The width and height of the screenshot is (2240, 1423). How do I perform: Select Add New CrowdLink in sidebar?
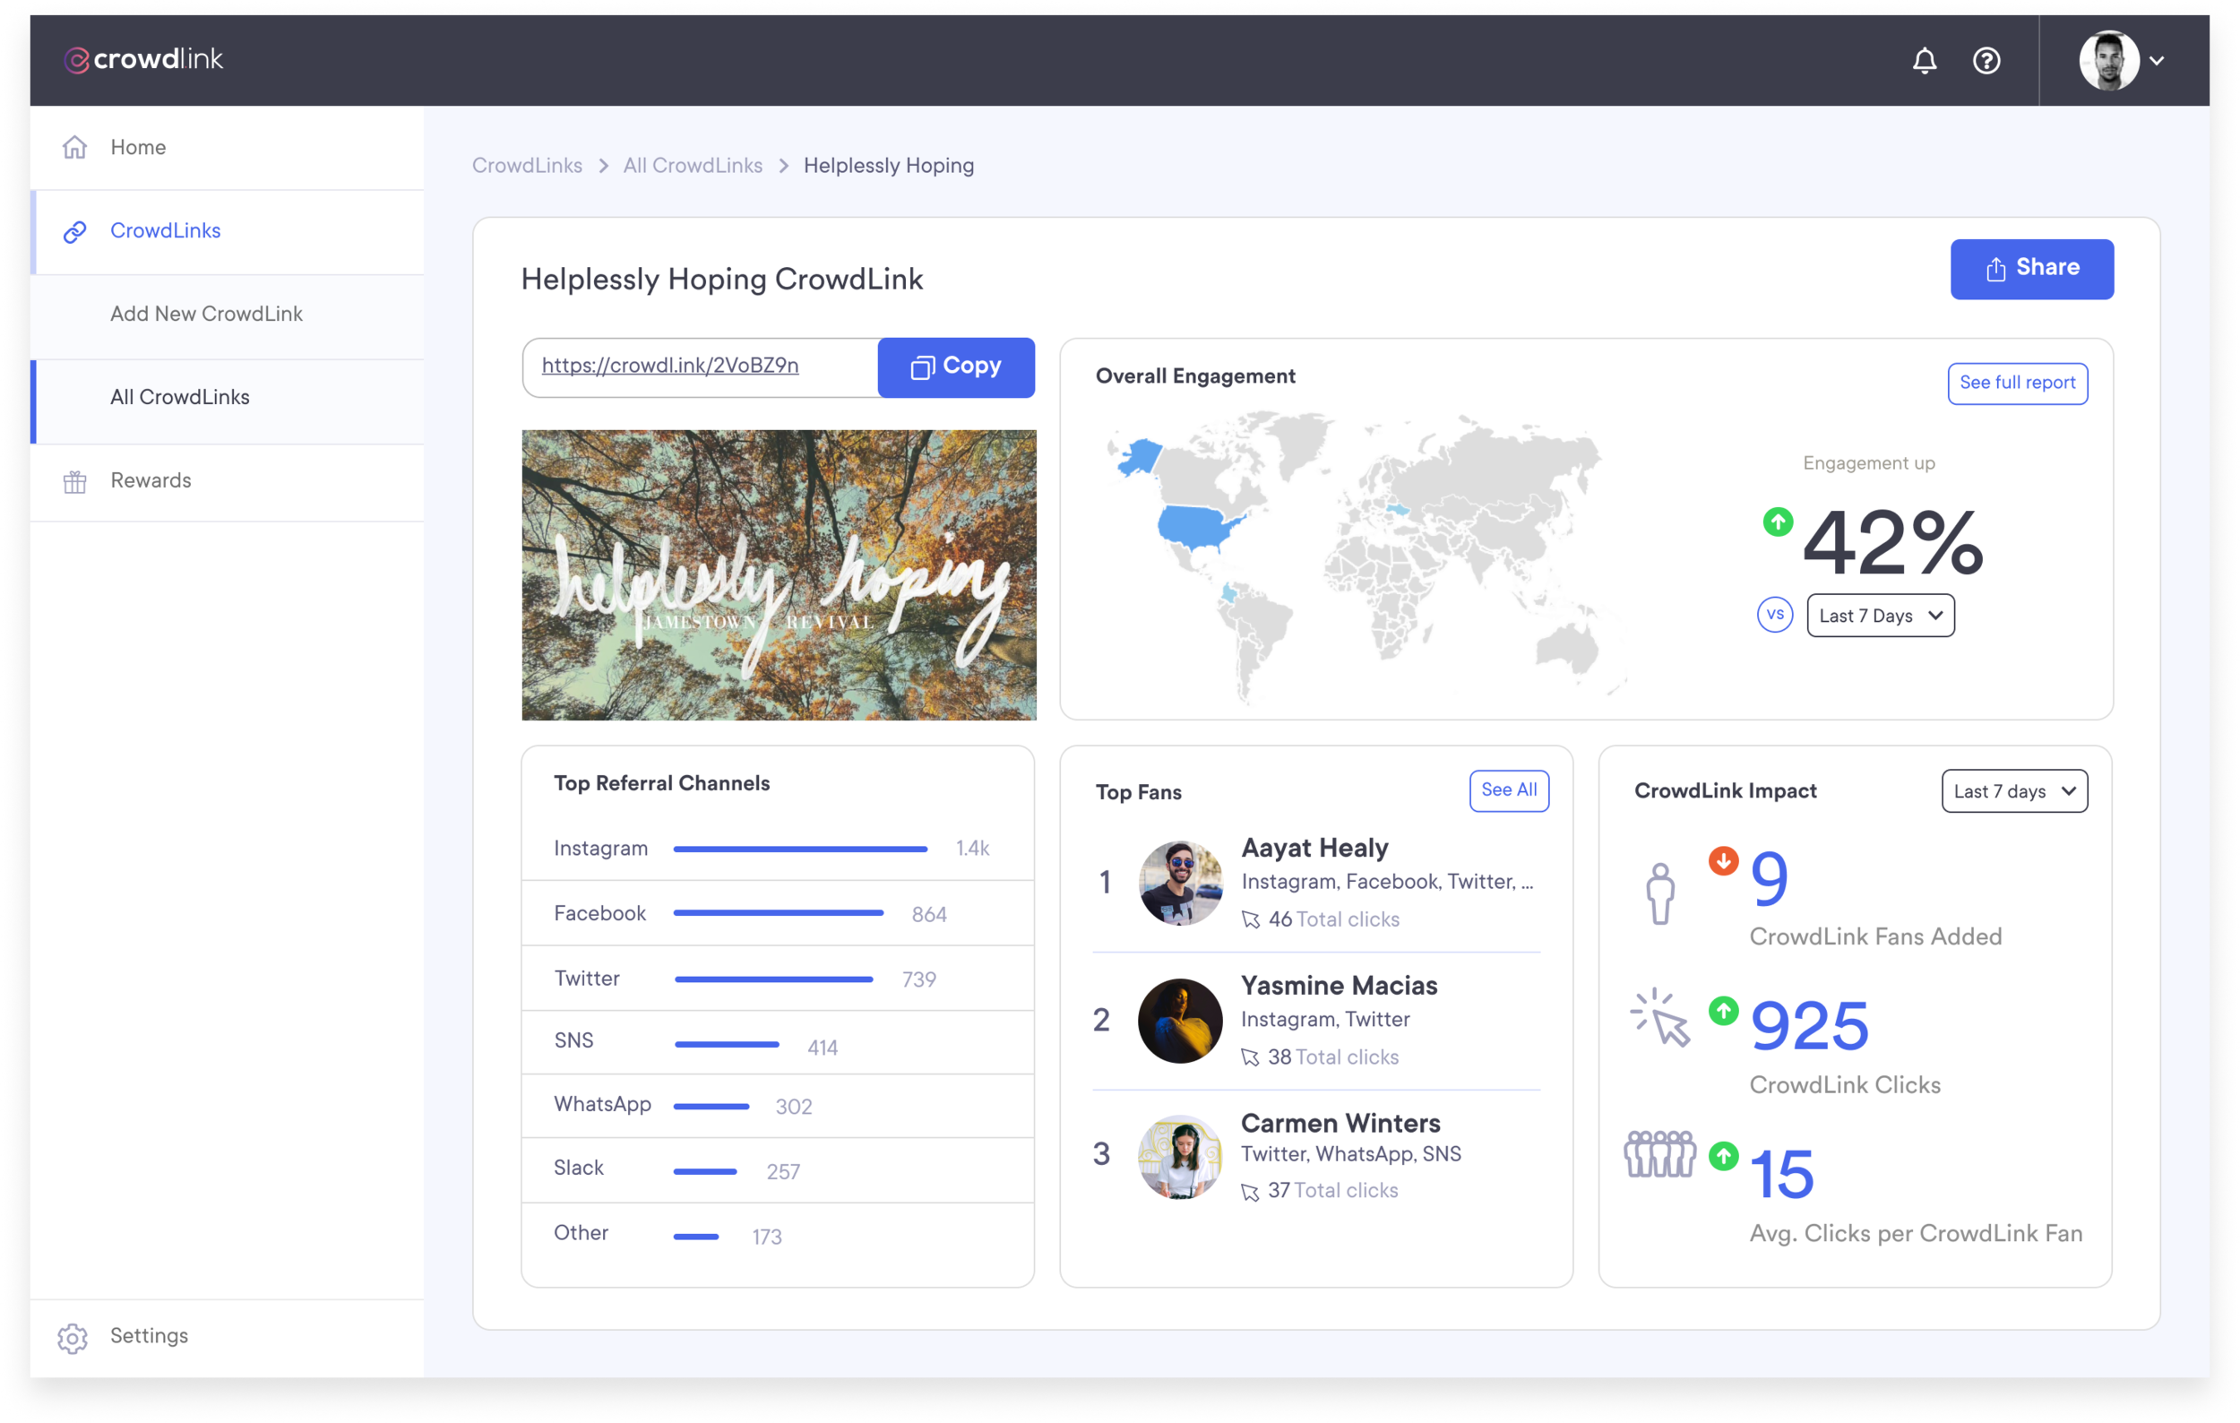click(x=206, y=314)
